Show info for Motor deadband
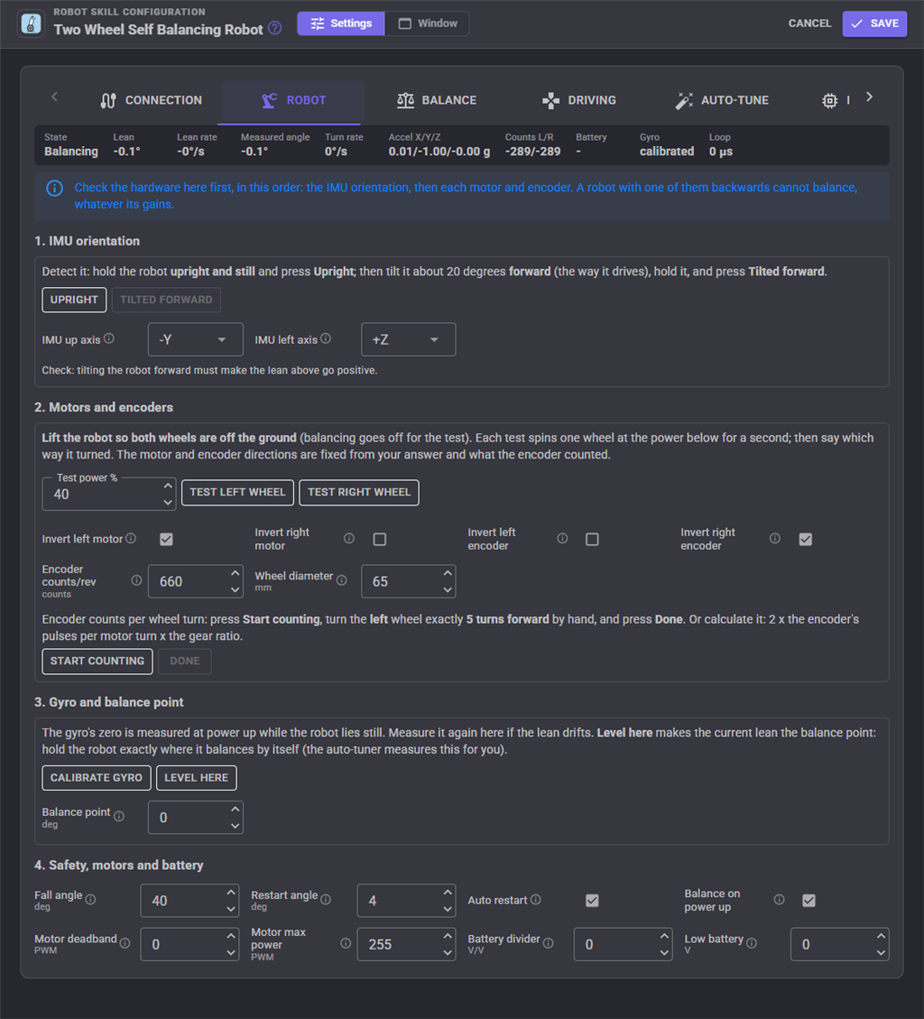This screenshot has width=924, height=1019. pos(125,943)
